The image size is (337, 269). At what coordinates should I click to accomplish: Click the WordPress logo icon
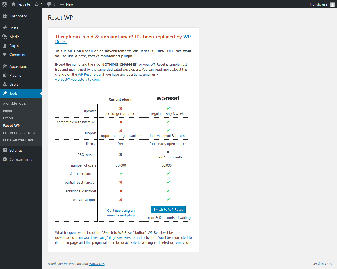(x=4, y=4)
